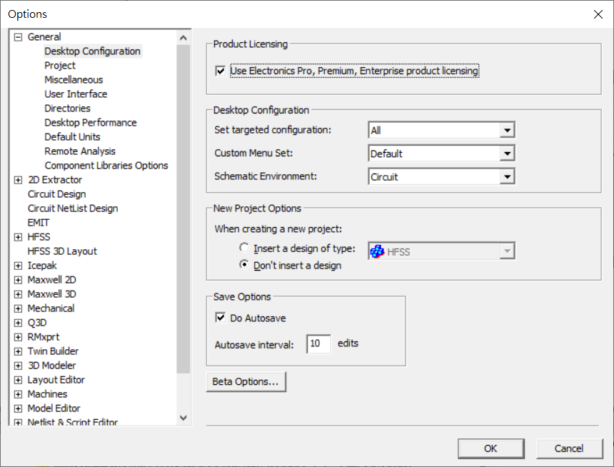Select Insert a design of type radio
The width and height of the screenshot is (614, 467).
(x=244, y=248)
